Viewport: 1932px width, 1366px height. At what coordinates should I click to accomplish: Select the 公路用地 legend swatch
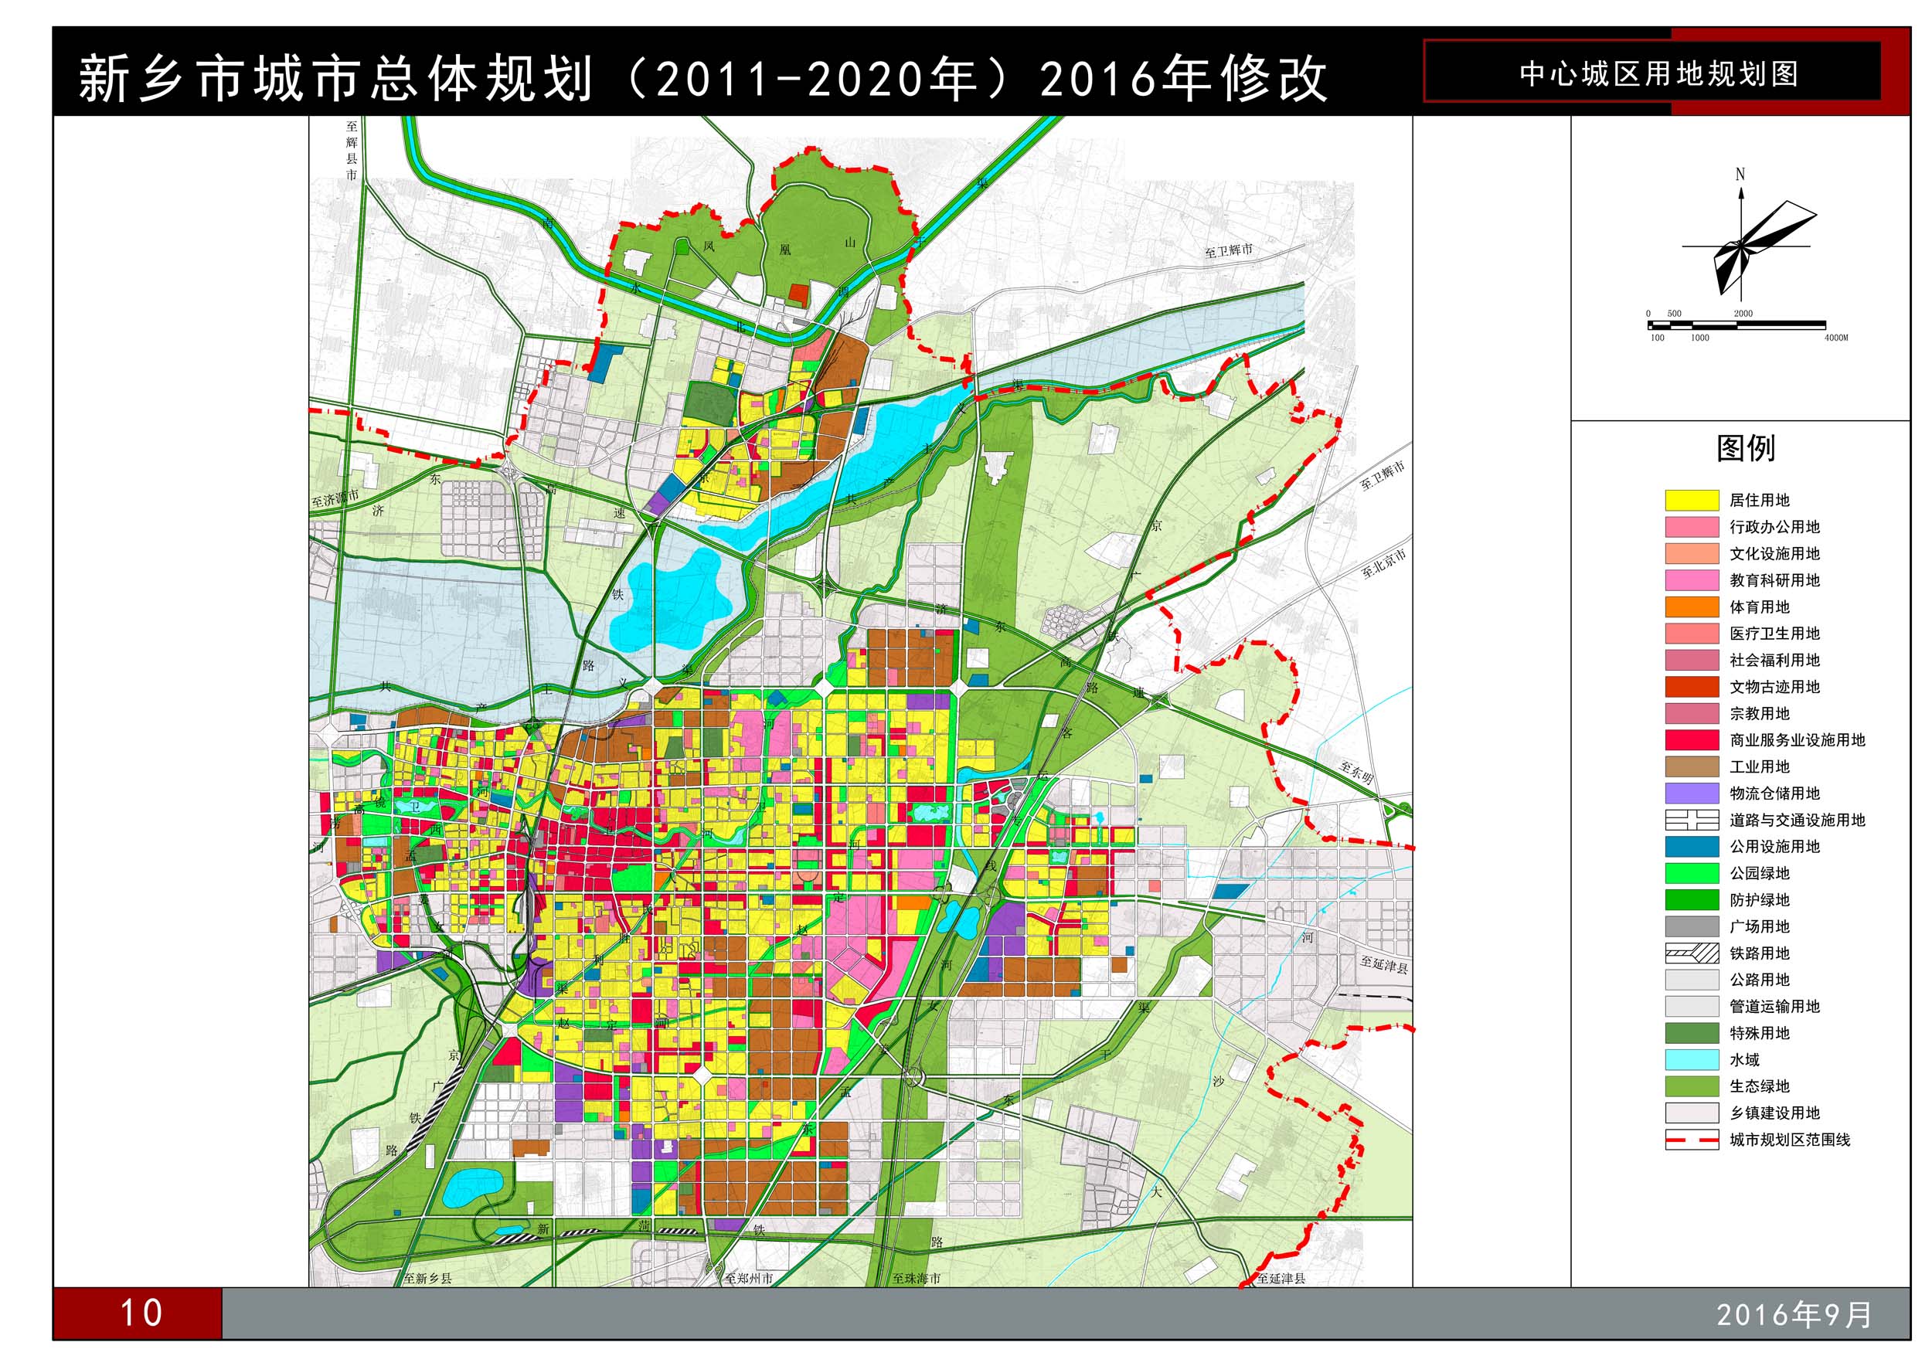click(x=1692, y=980)
